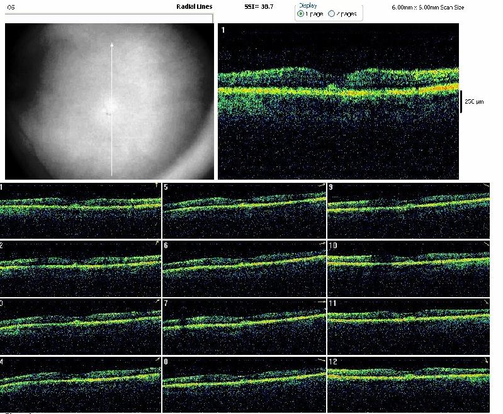
Task: Click the large OCT B-scan image
Action: 338,102
